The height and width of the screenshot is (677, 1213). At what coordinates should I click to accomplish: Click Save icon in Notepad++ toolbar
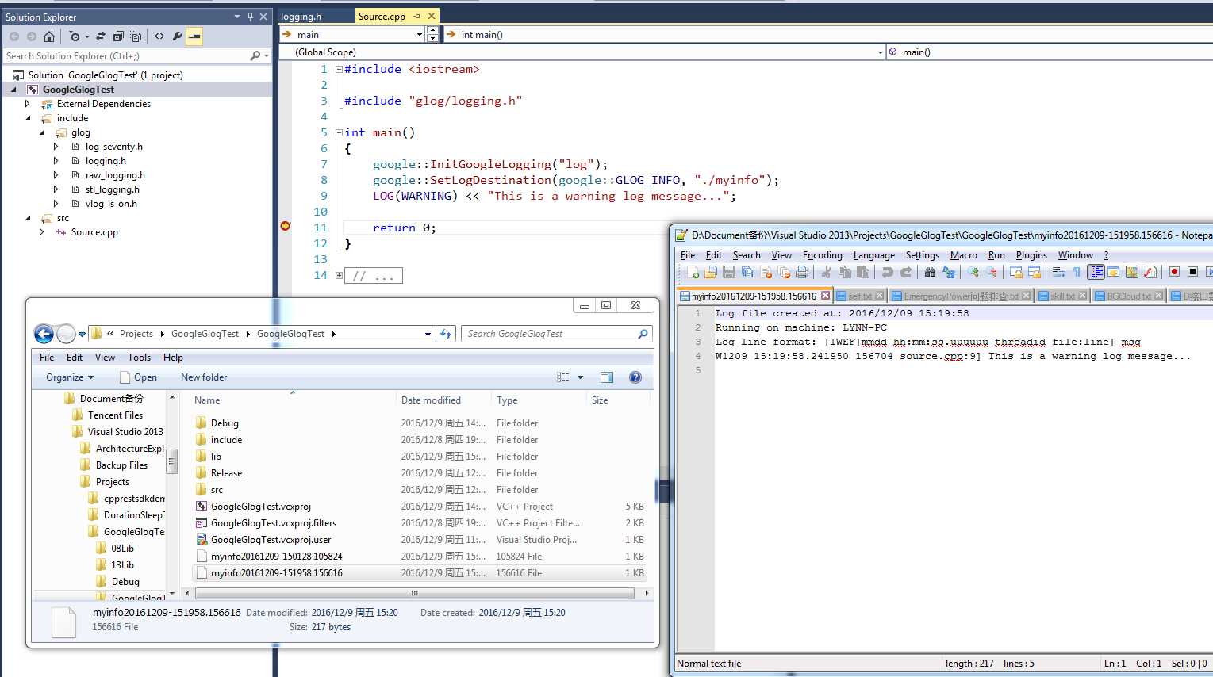click(x=728, y=272)
